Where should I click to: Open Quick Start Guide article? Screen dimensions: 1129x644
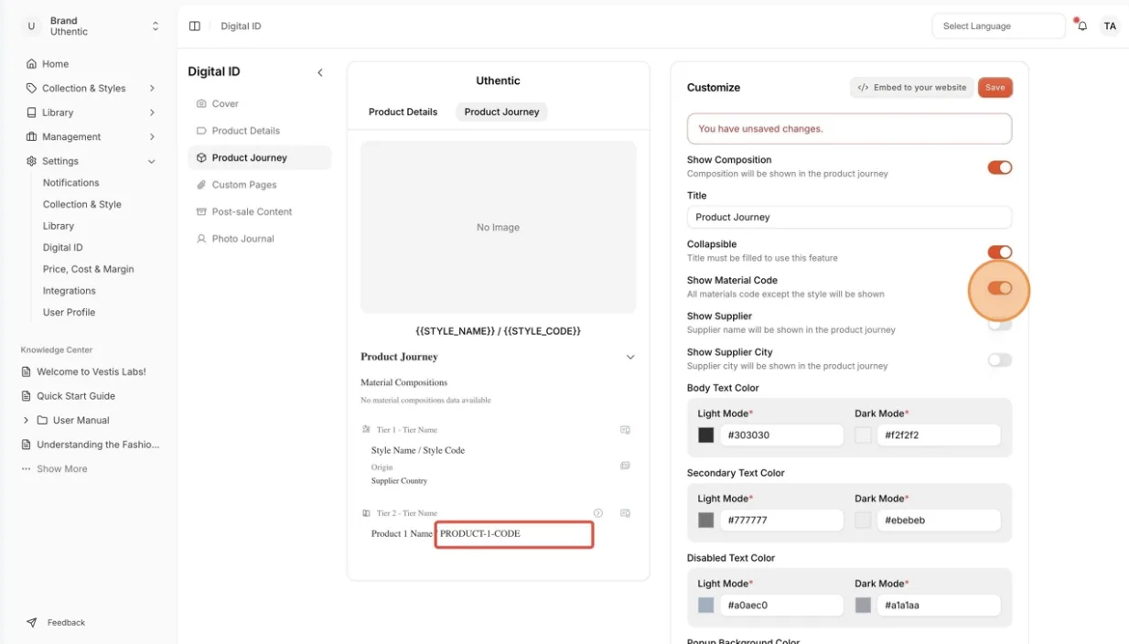click(x=76, y=396)
